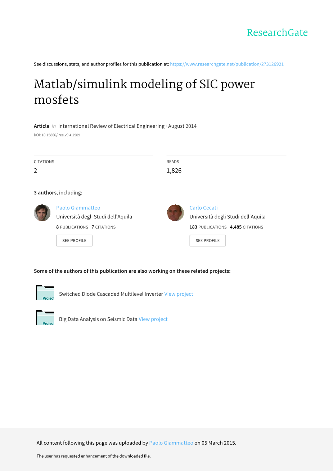Click Paolo Giammatteo's profile photo
The image size is (333, 471).
point(42,213)
